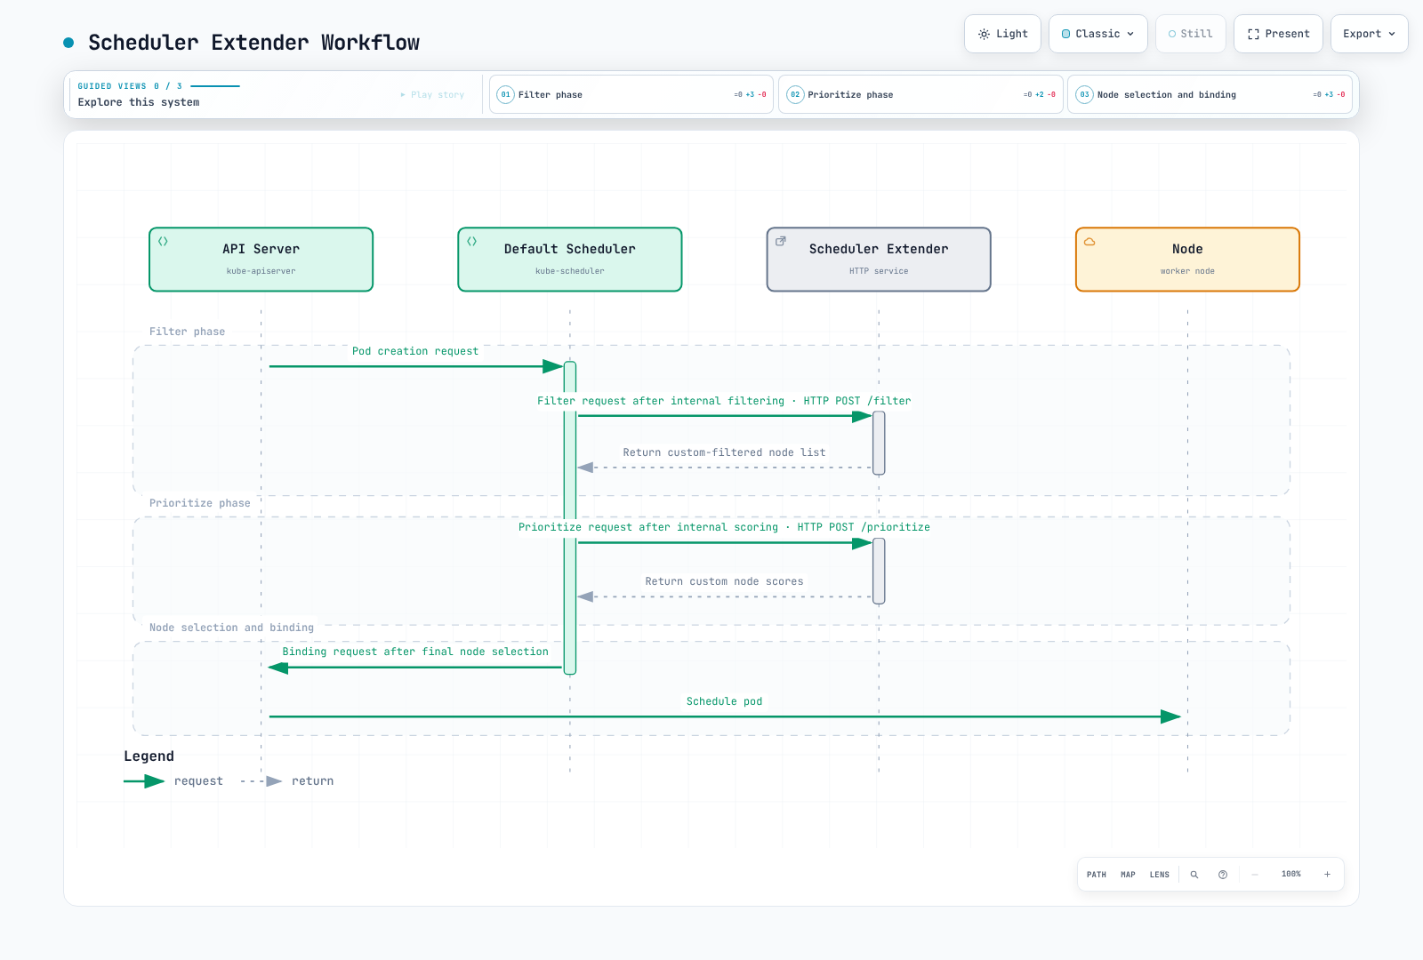Click the cloud icon on Node box
Screen dimensions: 1423x960
pyautogui.click(x=1089, y=241)
